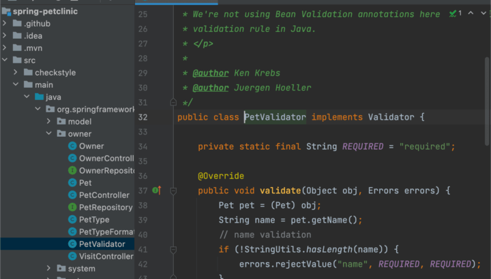Click the hasLength method call
This screenshot has width=491, height=279.
(329, 249)
